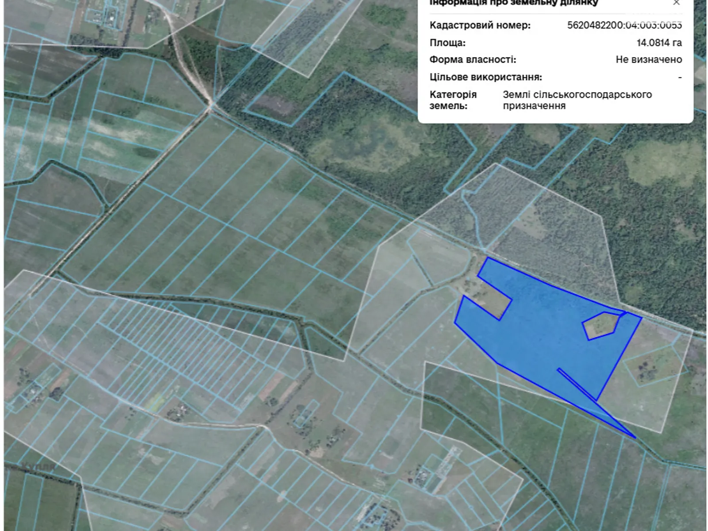Click the Площа label
The width and height of the screenshot is (708, 531).
pos(447,43)
